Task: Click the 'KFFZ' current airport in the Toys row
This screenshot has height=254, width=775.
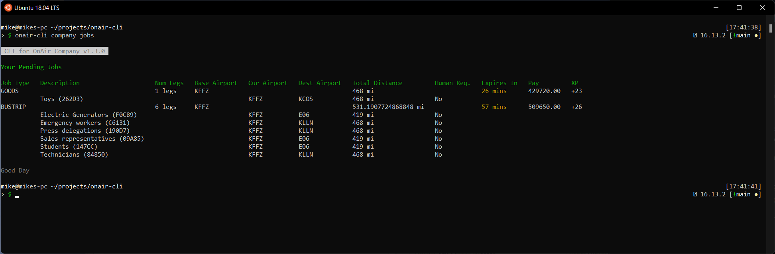Action: [256, 99]
